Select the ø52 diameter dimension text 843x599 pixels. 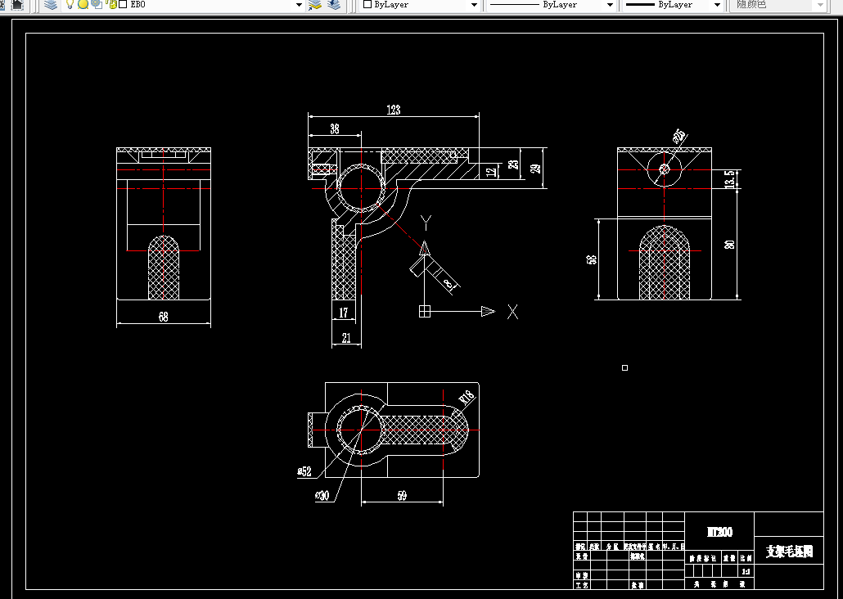coord(304,471)
